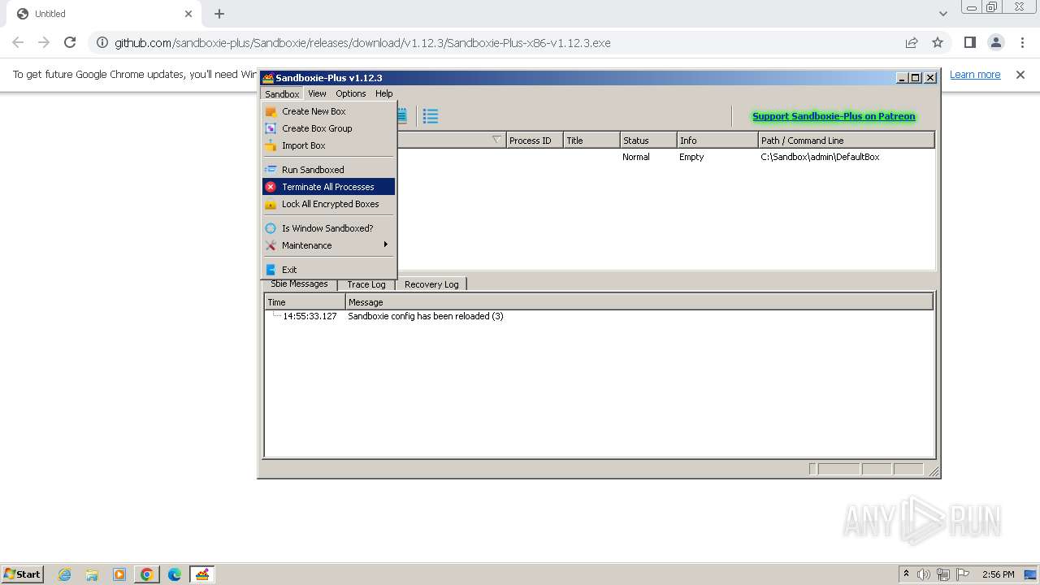Click the sort arrow in Name column header
Image resolution: width=1040 pixels, height=585 pixels.
[x=496, y=141]
